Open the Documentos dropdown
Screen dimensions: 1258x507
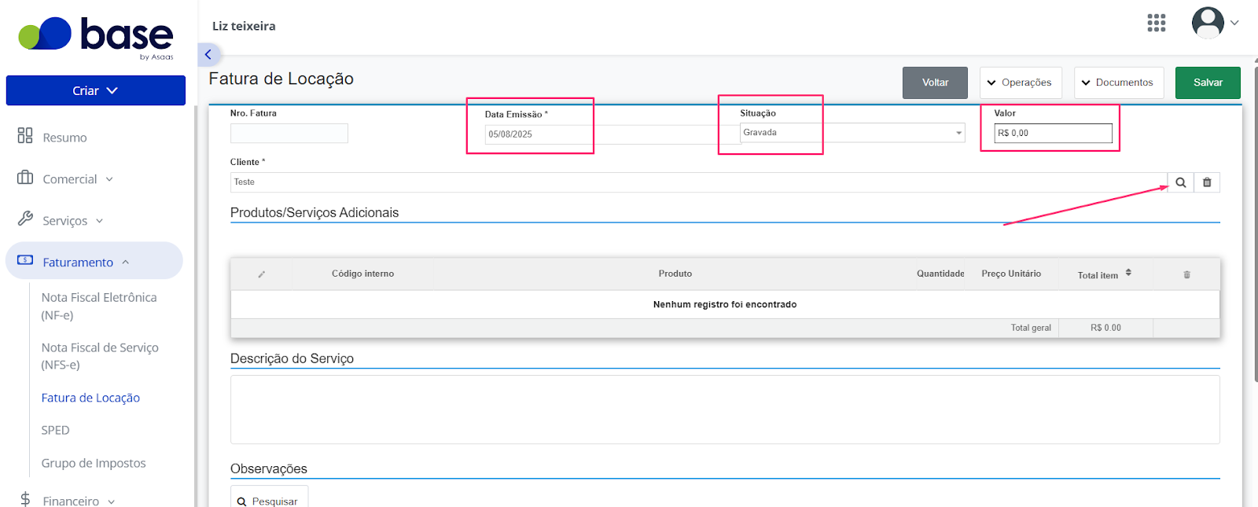coord(1119,83)
